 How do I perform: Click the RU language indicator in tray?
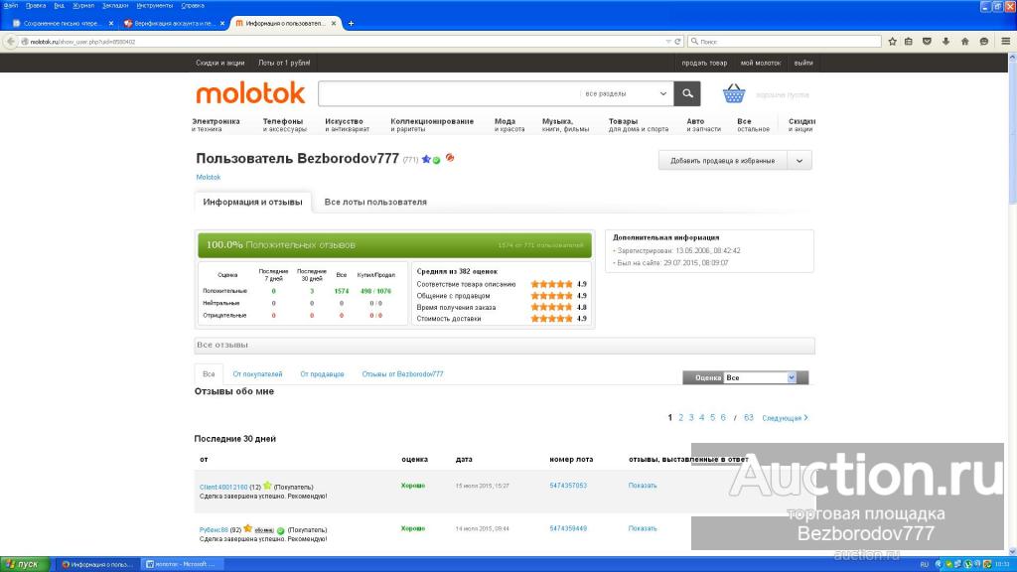925,564
